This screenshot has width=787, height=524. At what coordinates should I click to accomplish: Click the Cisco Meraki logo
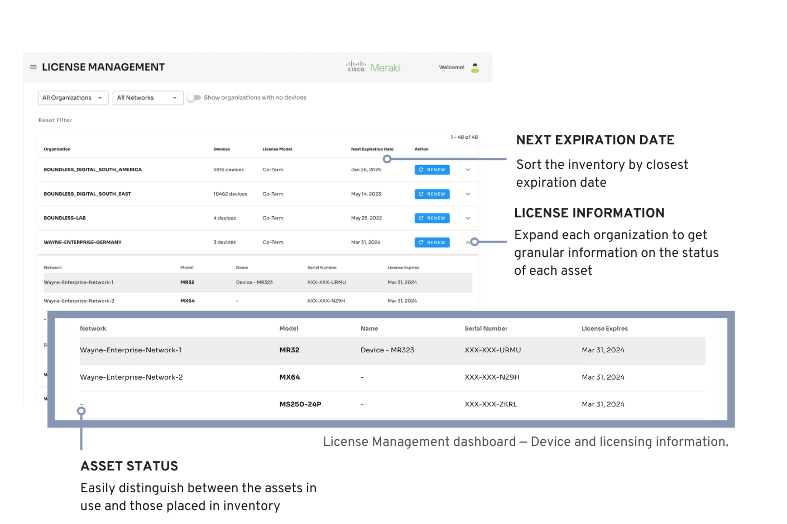373,67
